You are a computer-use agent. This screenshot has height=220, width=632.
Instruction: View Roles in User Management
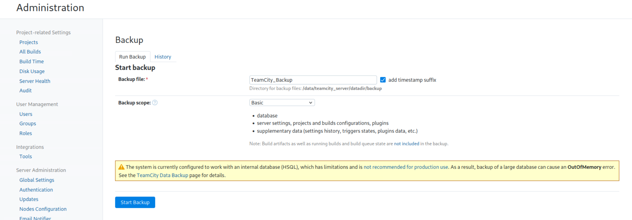click(x=26, y=133)
